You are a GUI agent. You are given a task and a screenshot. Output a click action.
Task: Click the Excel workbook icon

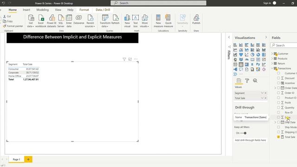[x=41, y=21]
